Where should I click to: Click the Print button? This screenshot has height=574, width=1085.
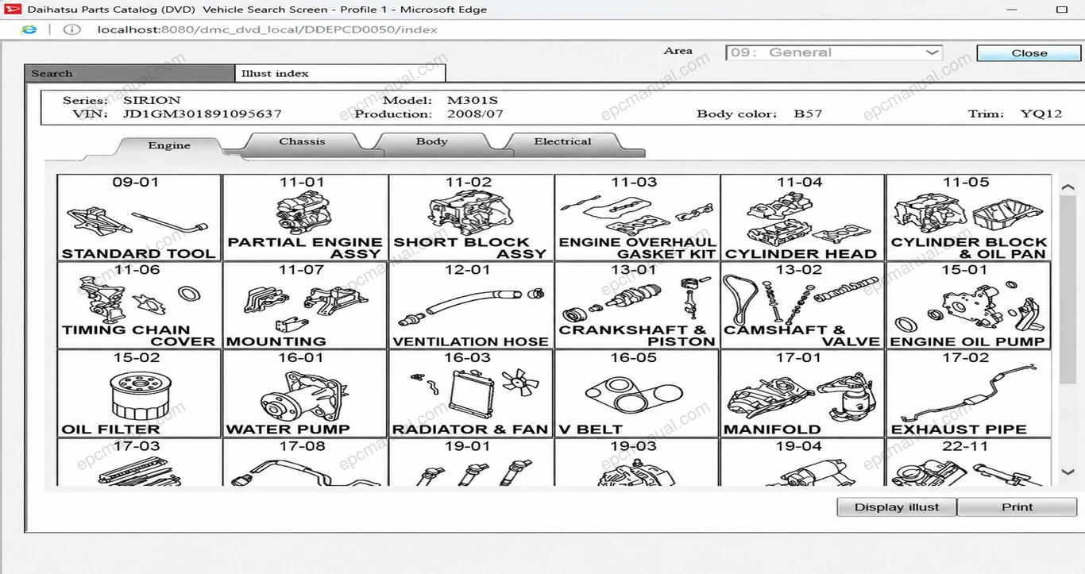point(1017,507)
